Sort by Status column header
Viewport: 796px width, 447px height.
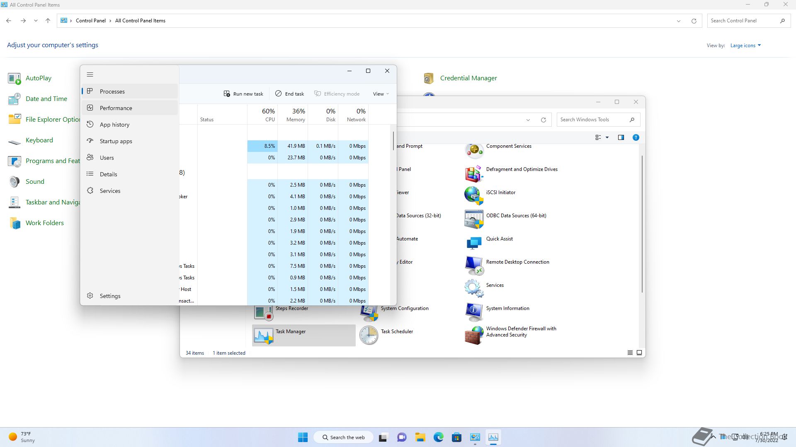coord(222,114)
